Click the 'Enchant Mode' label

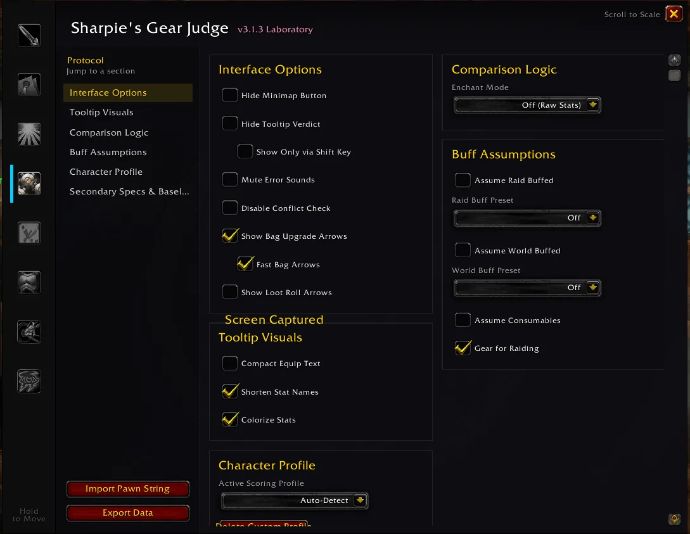pyautogui.click(x=480, y=87)
